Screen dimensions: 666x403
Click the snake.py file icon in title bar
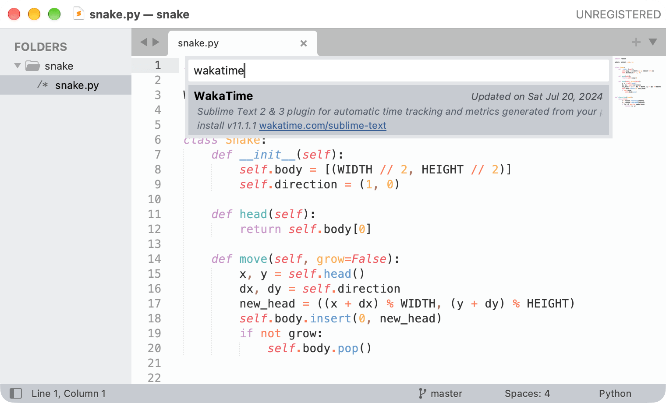pyautogui.click(x=79, y=14)
